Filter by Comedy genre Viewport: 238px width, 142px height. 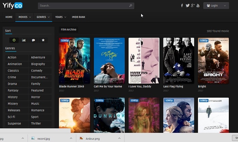40,71
